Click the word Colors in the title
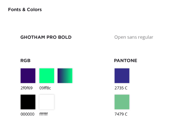The image size is (182, 137). tap(34, 10)
